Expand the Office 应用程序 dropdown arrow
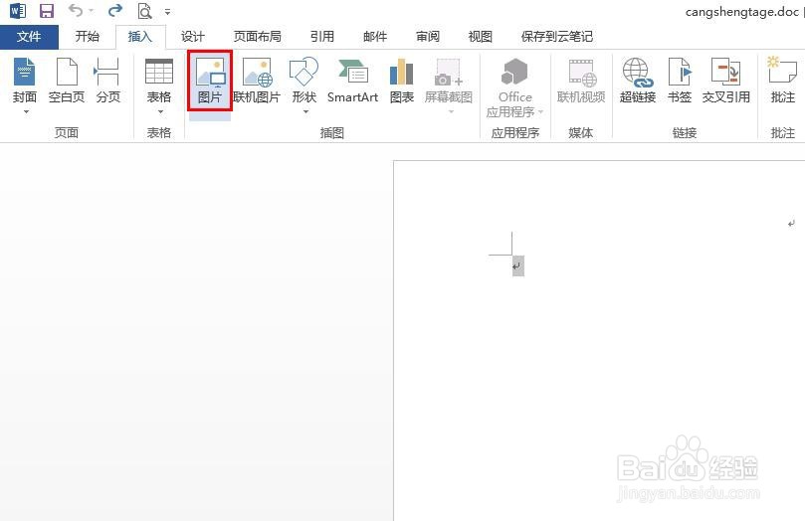The image size is (805, 521). [540, 111]
